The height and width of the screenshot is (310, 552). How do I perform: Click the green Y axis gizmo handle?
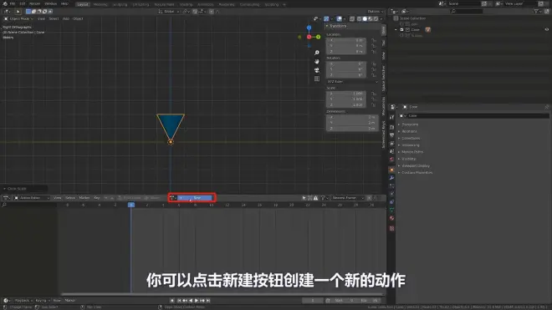319,37
